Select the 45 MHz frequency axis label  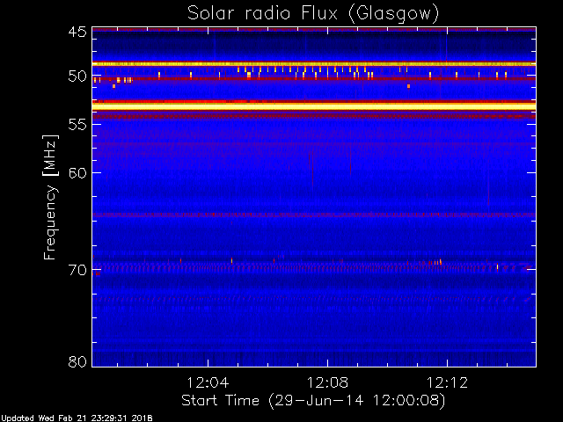tap(77, 32)
